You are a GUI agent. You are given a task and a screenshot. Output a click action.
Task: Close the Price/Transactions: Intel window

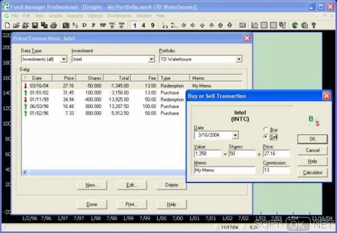(x=247, y=38)
